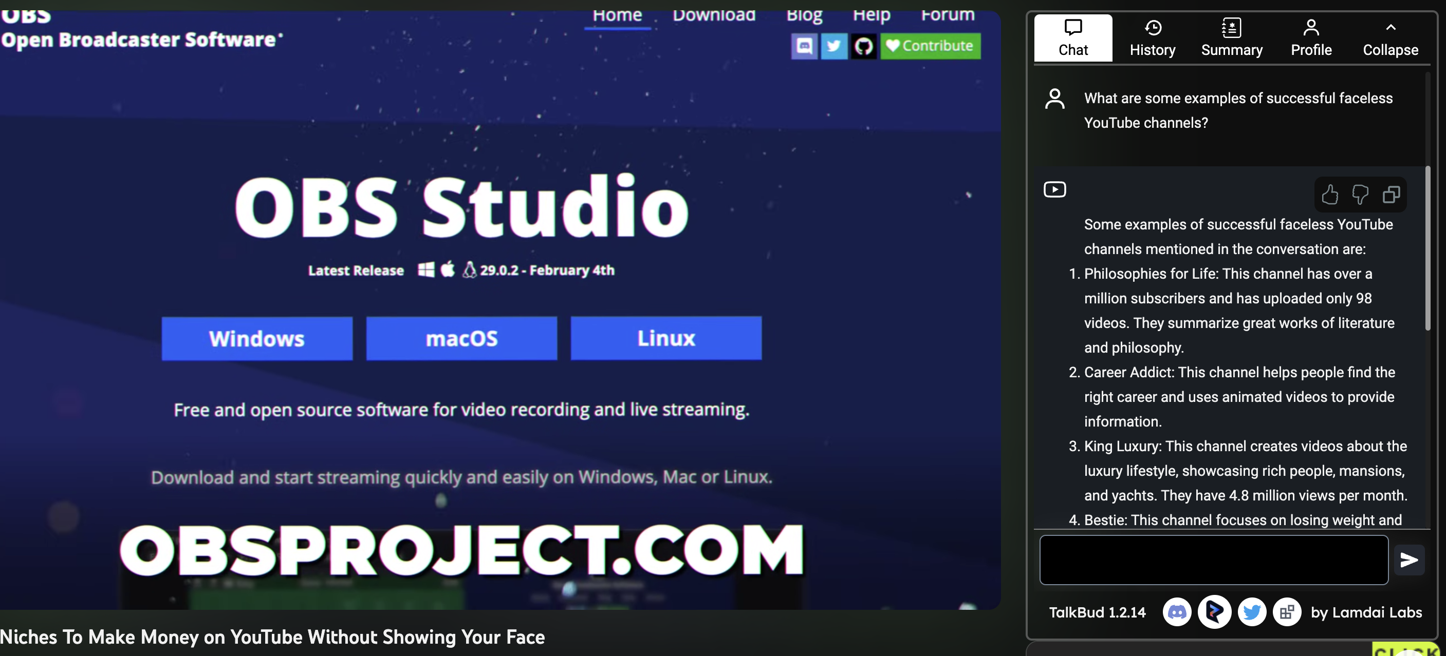Click the GitHub icon on OBS page
The height and width of the screenshot is (656, 1446).
point(863,46)
